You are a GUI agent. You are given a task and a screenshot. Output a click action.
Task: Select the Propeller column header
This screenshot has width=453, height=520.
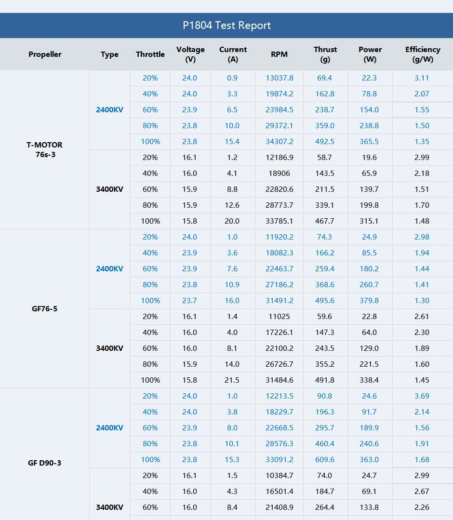click(45, 54)
